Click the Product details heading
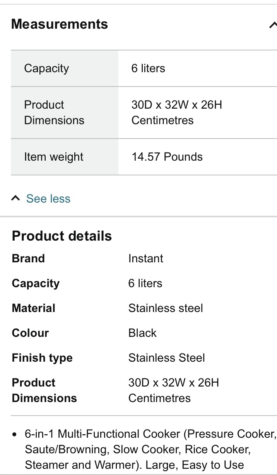This screenshot has height=475, width=277. (x=62, y=236)
